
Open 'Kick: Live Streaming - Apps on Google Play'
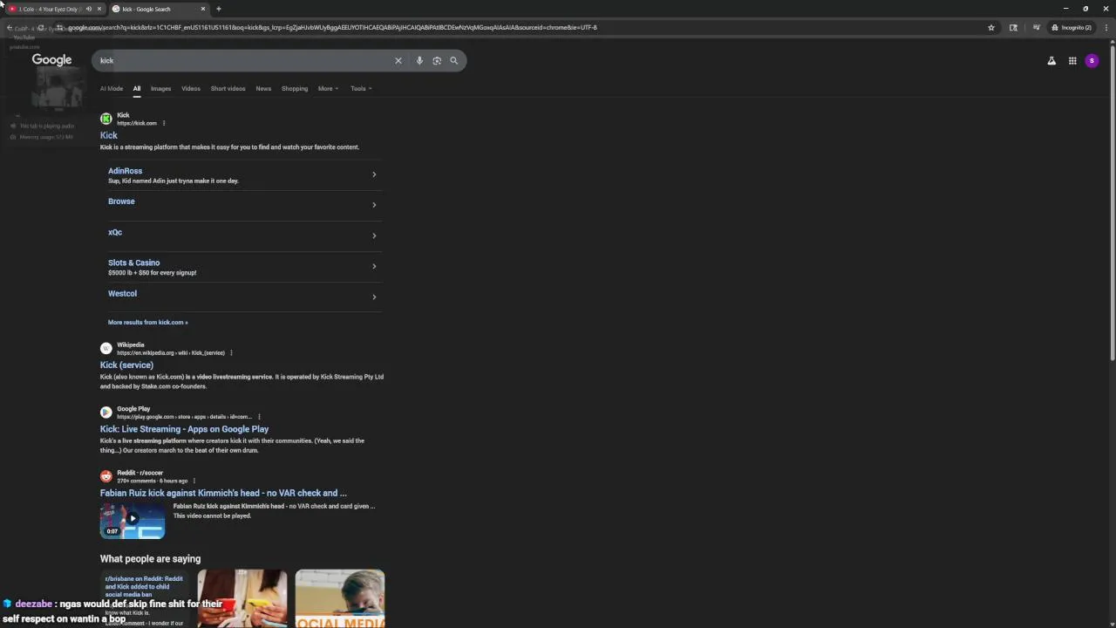click(184, 429)
